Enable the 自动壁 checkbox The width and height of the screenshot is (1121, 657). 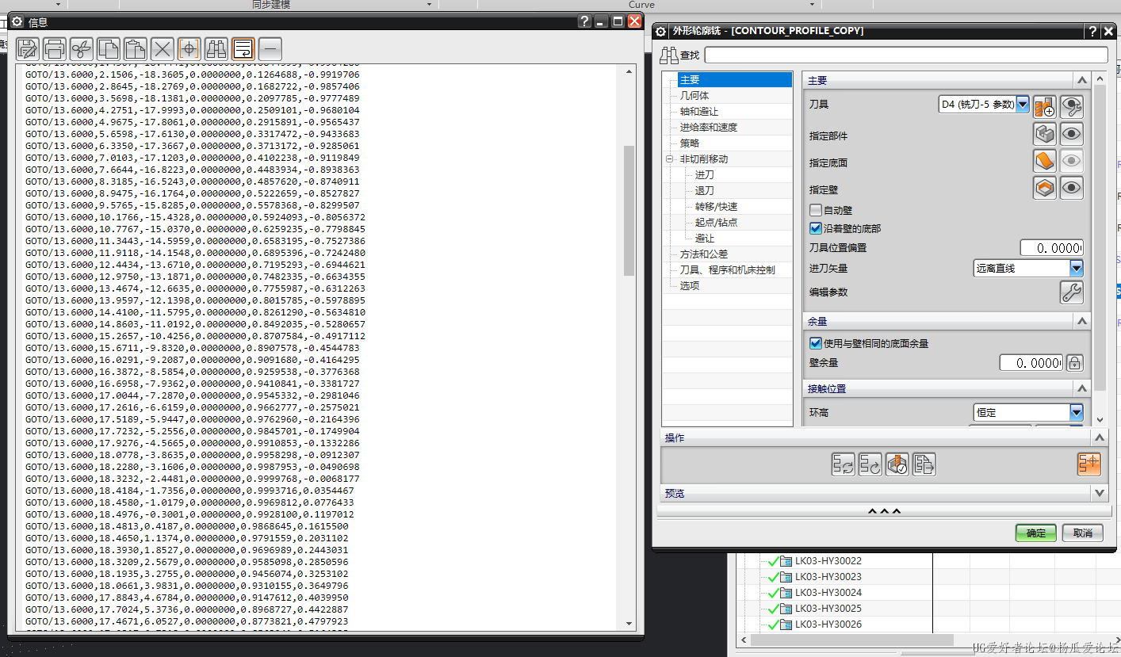[816, 211]
